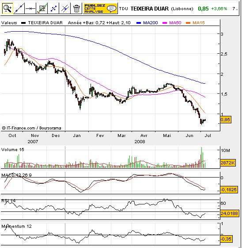Click the Année +Bas: 0,72 +Haut: 2,10 text
Viewport: 242px width, 248px height.
point(99,23)
